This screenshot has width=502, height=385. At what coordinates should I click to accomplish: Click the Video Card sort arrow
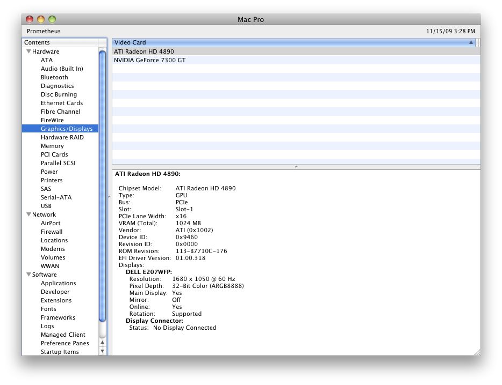(471, 42)
